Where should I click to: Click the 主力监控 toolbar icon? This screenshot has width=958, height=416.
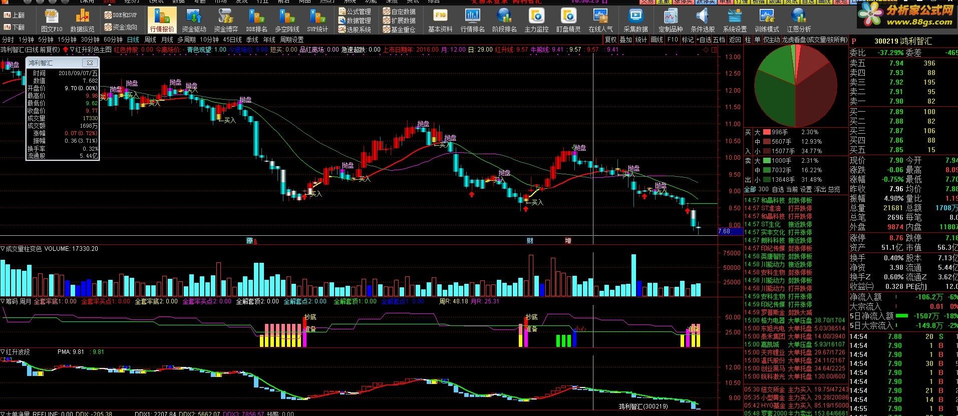536,21
